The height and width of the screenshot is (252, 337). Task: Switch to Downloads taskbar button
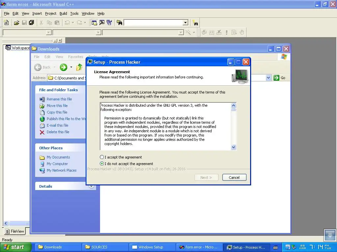(x=58, y=247)
